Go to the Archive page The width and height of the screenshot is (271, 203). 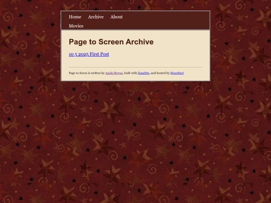pyautogui.click(x=96, y=17)
